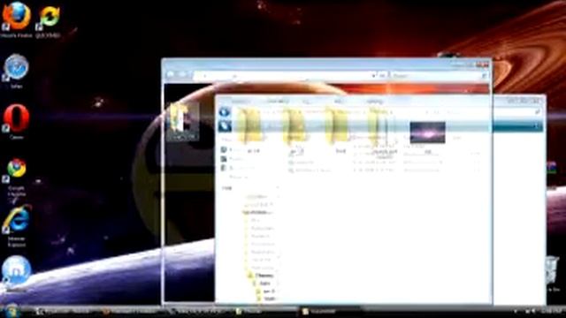
Task: Click the front window's lower blue round navigation button
Action: [225, 125]
